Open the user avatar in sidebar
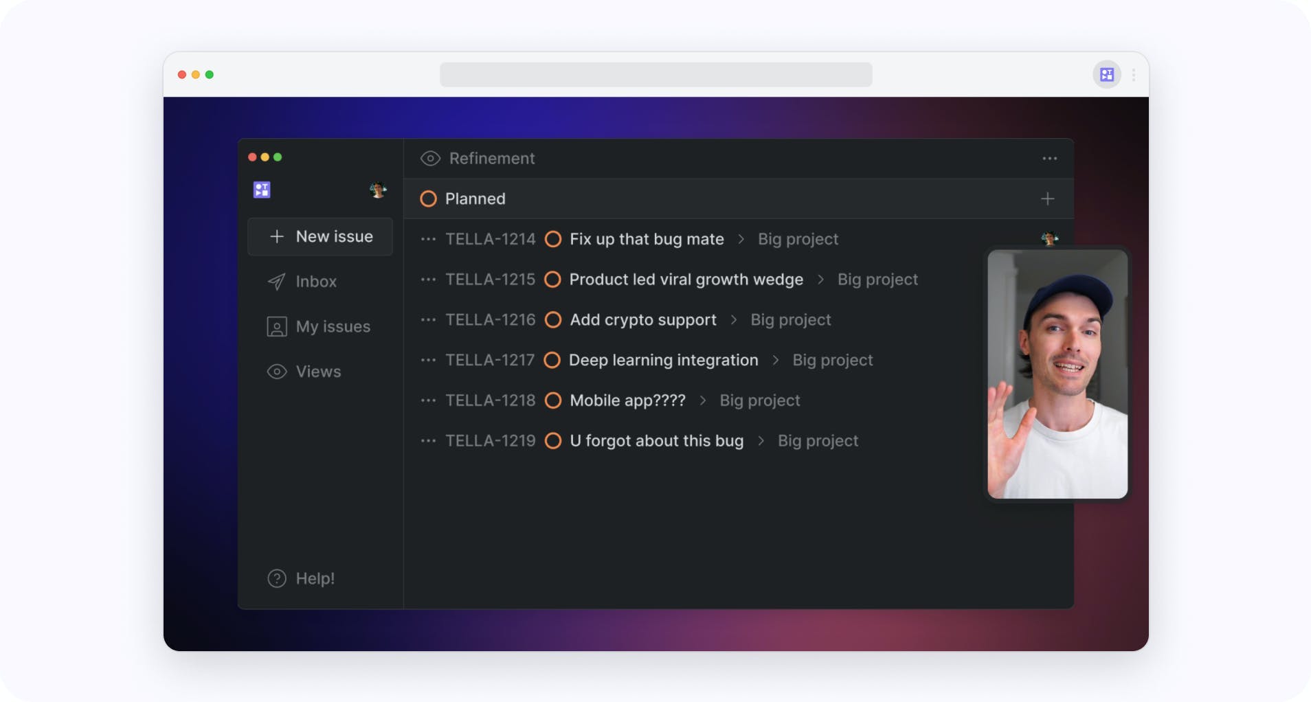 pyautogui.click(x=377, y=190)
